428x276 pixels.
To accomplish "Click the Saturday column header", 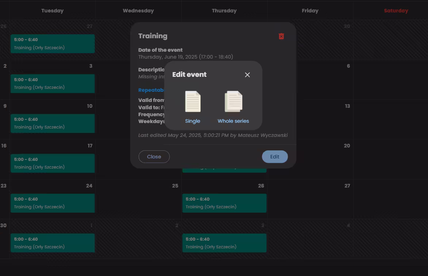I will click(396, 11).
